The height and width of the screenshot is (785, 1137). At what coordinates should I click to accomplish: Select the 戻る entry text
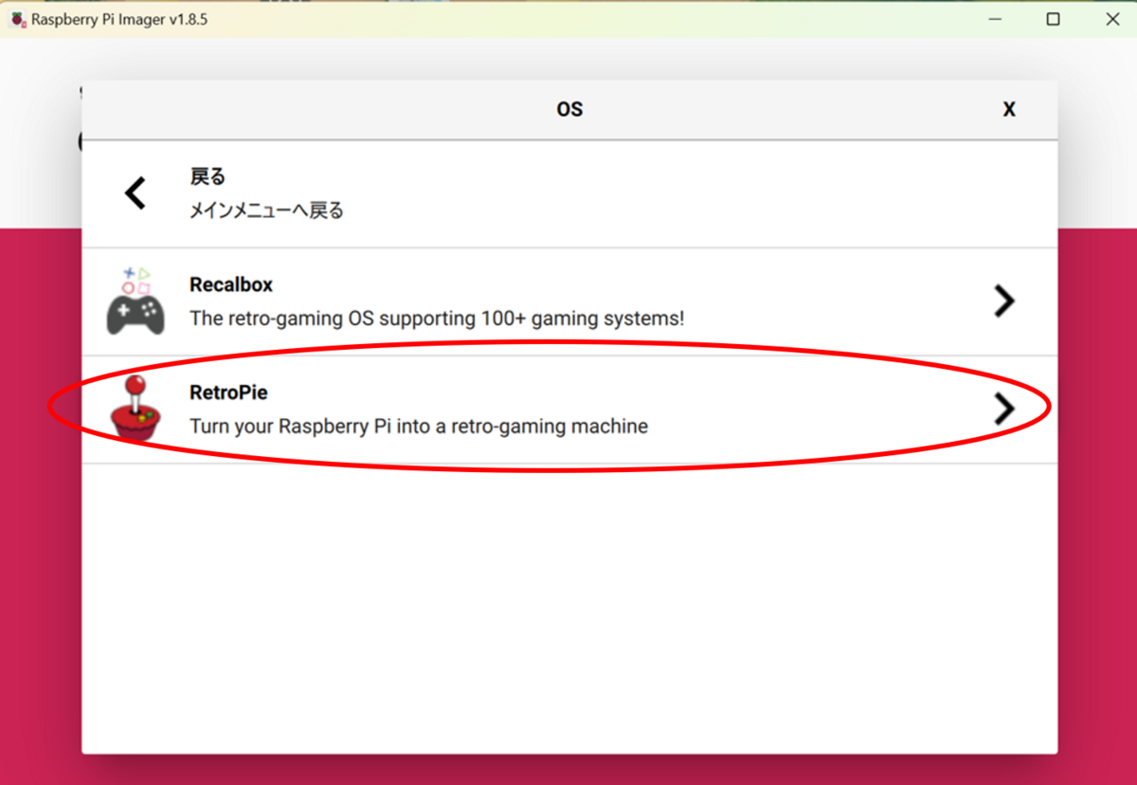point(208,176)
